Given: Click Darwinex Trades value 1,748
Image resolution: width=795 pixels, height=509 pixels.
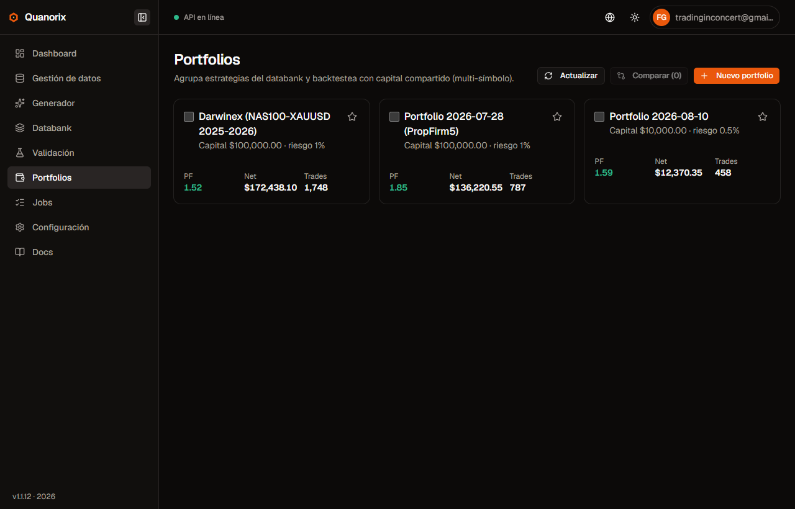Looking at the screenshot, I should (316, 187).
